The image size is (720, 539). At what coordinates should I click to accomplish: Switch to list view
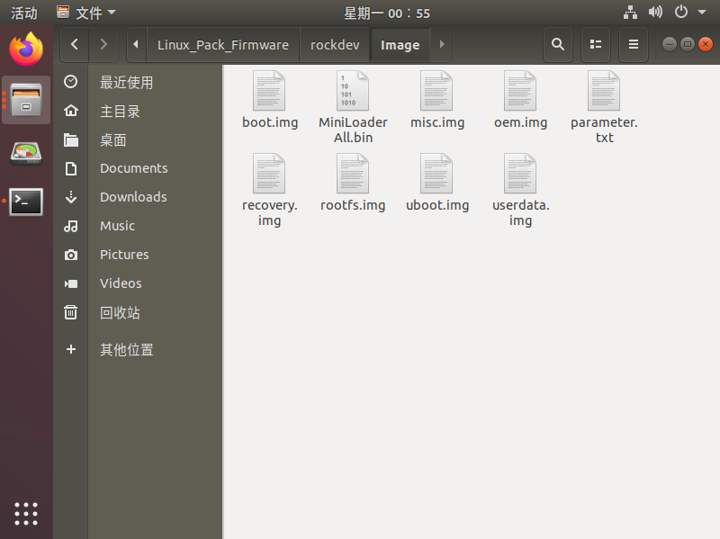point(596,44)
